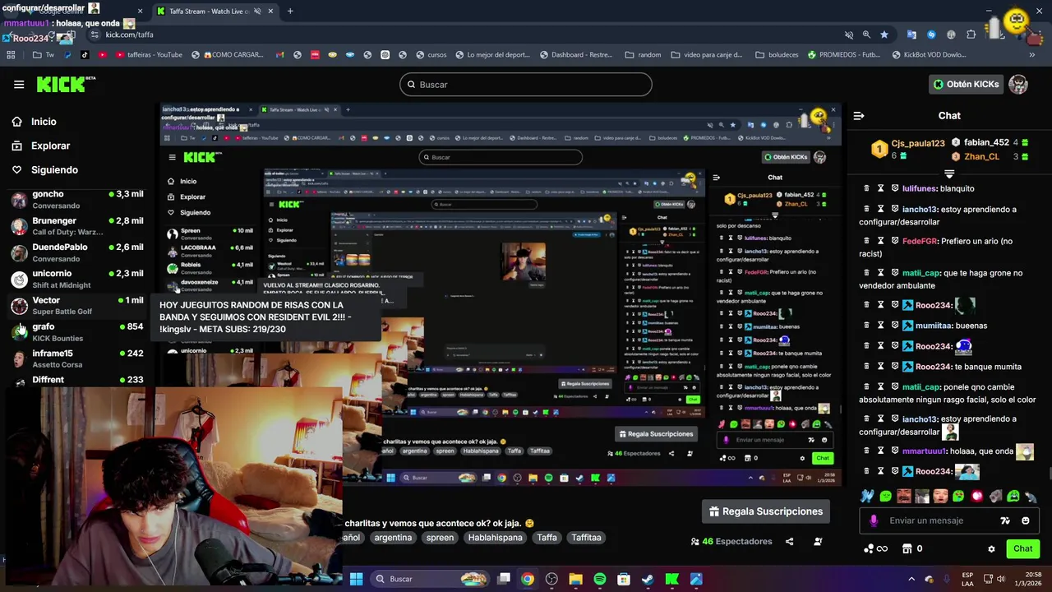The height and width of the screenshot is (592, 1052).
Task: Open a new browser tab
Action: pyautogui.click(x=290, y=12)
